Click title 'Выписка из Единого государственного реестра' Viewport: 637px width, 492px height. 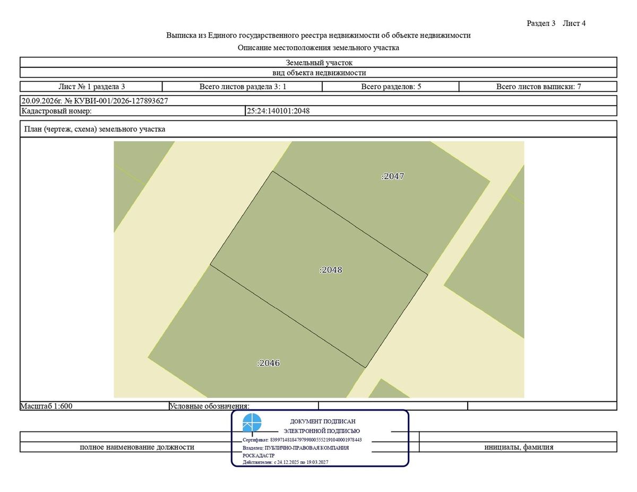318,36
